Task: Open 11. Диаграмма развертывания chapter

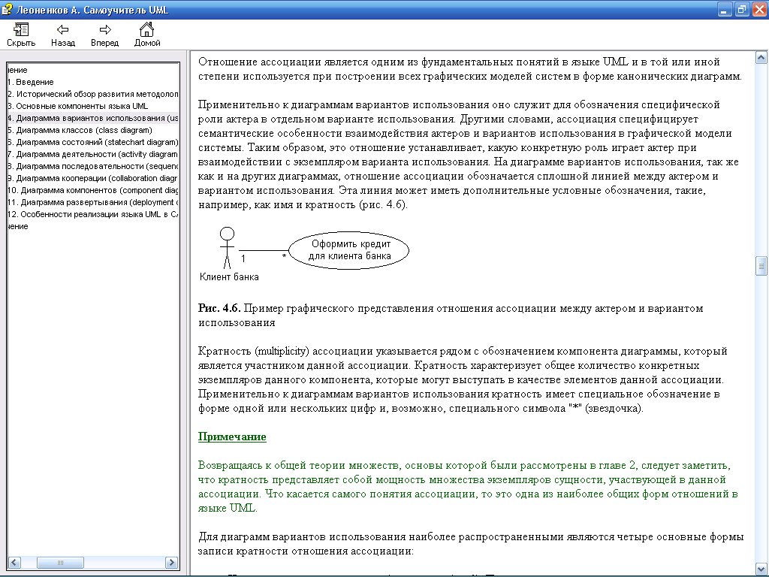Action: tap(93, 202)
